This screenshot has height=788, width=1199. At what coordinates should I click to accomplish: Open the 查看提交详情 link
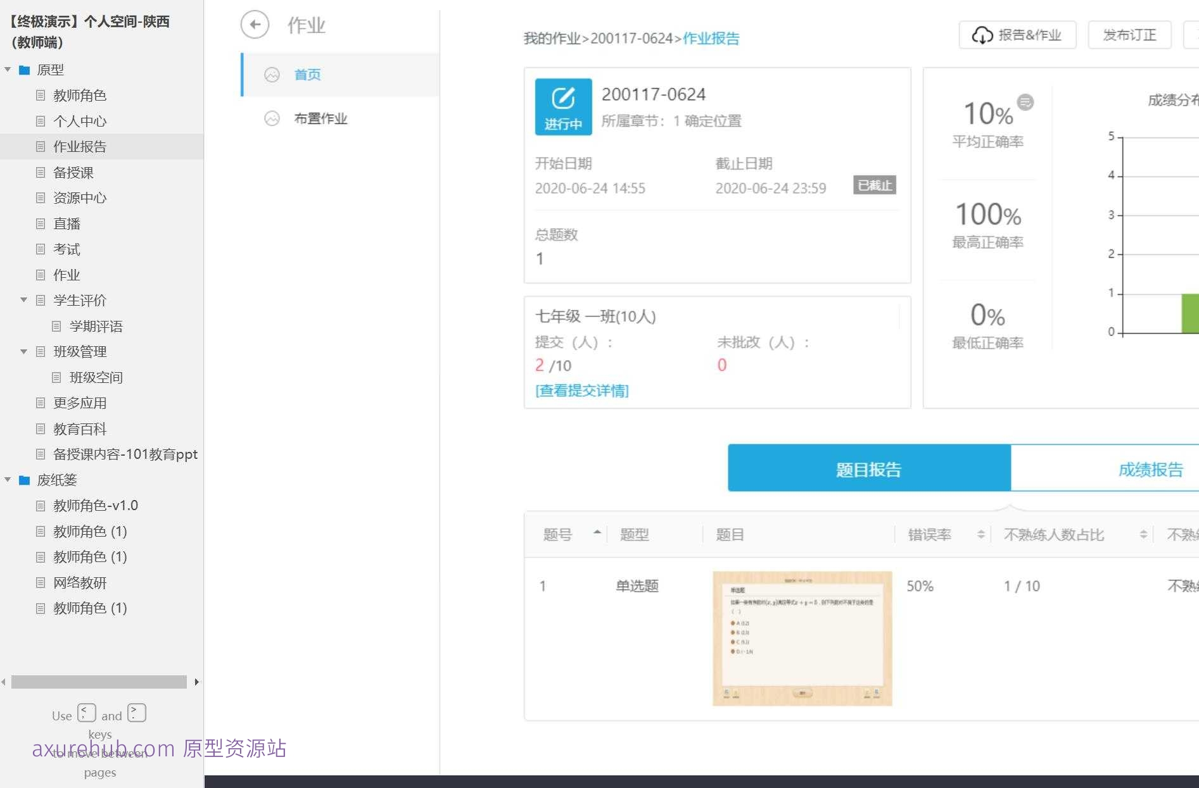coord(581,391)
